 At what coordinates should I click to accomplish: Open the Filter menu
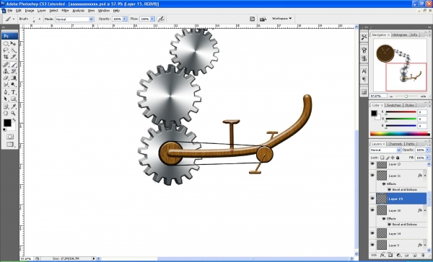[65, 11]
